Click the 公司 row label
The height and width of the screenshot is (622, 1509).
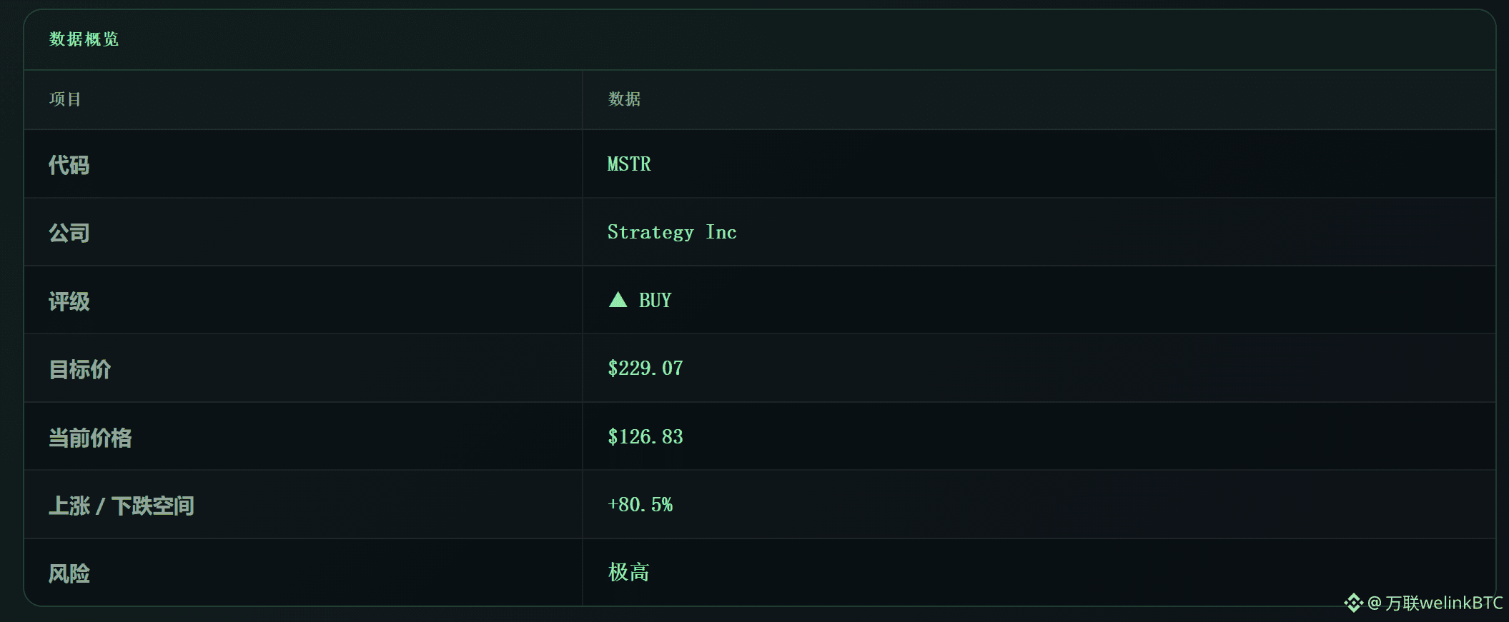(x=69, y=233)
